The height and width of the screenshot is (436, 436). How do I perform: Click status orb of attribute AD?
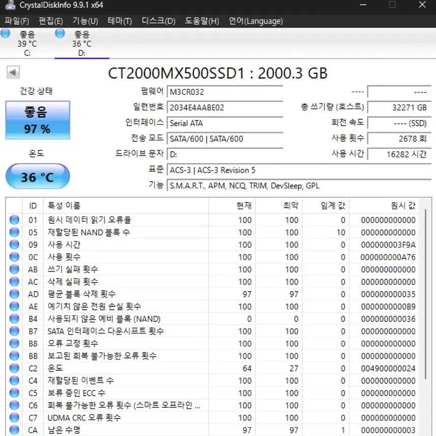[14, 294]
